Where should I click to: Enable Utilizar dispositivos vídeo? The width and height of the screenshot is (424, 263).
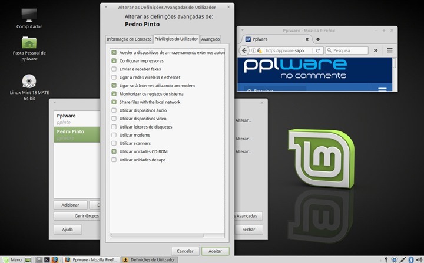pyautogui.click(x=114, y=119)
